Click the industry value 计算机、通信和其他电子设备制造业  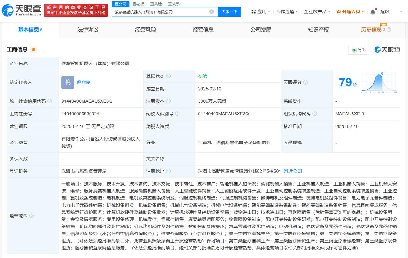tap(234, 143)
